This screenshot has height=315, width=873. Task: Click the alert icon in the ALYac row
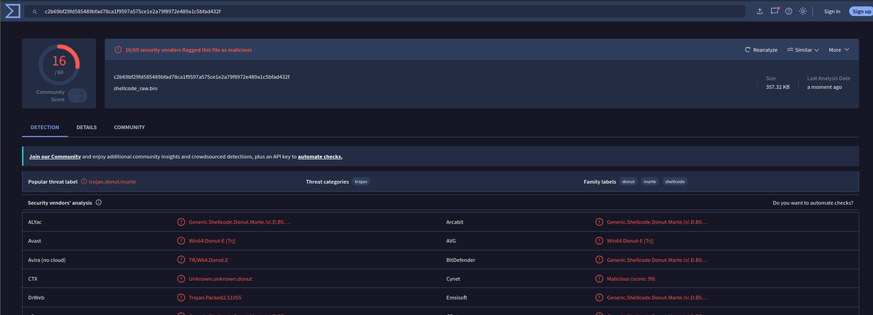[x=181, y=221]
